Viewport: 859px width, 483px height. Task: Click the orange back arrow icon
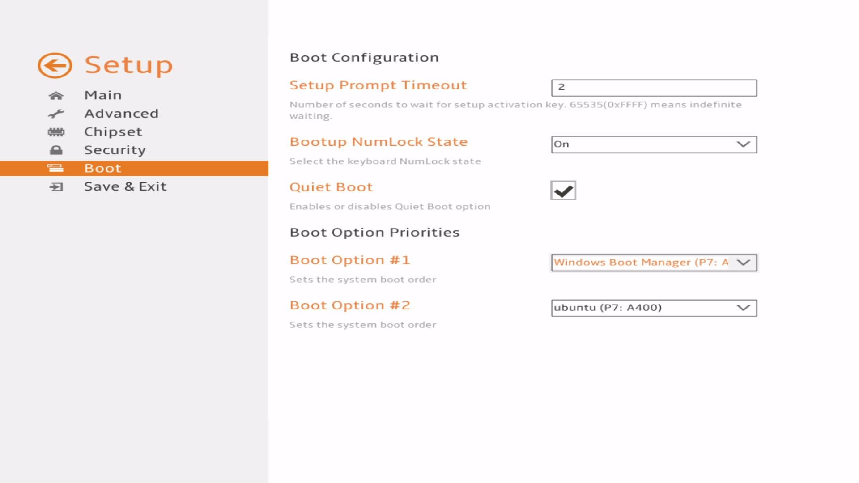coord(55,65)
